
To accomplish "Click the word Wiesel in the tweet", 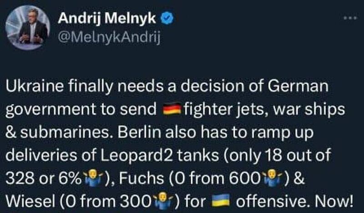I will 30,202.
